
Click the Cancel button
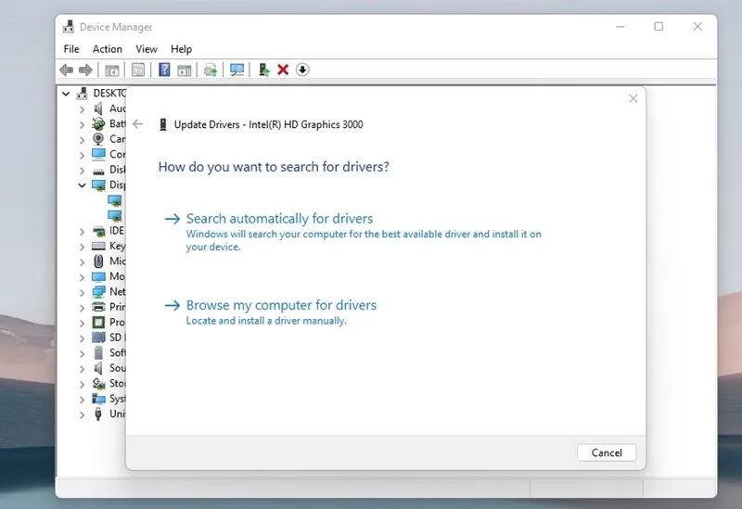pyautogui.click(x=607, y=452)
